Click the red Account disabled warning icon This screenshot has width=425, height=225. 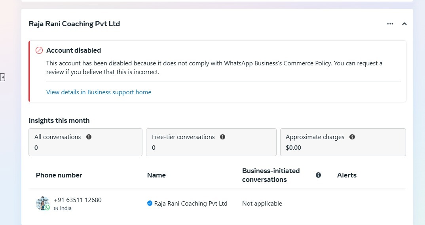pyautogui.click(x=39, y=50)
